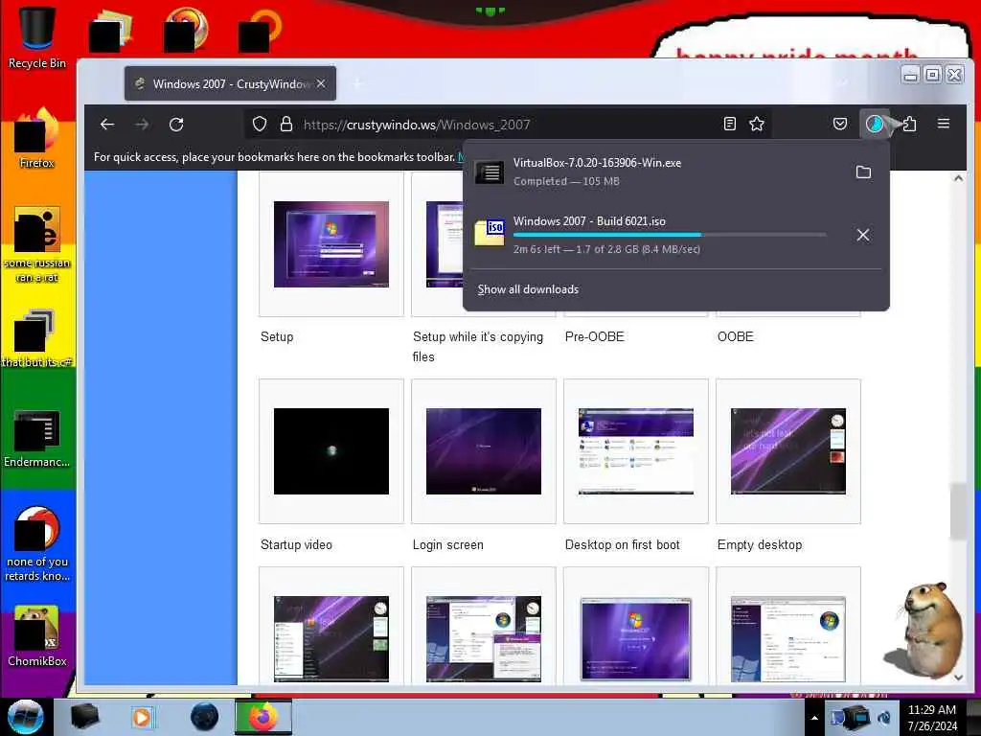
Task: Open a new tab with plus button
Action: [x=358, y=84]
